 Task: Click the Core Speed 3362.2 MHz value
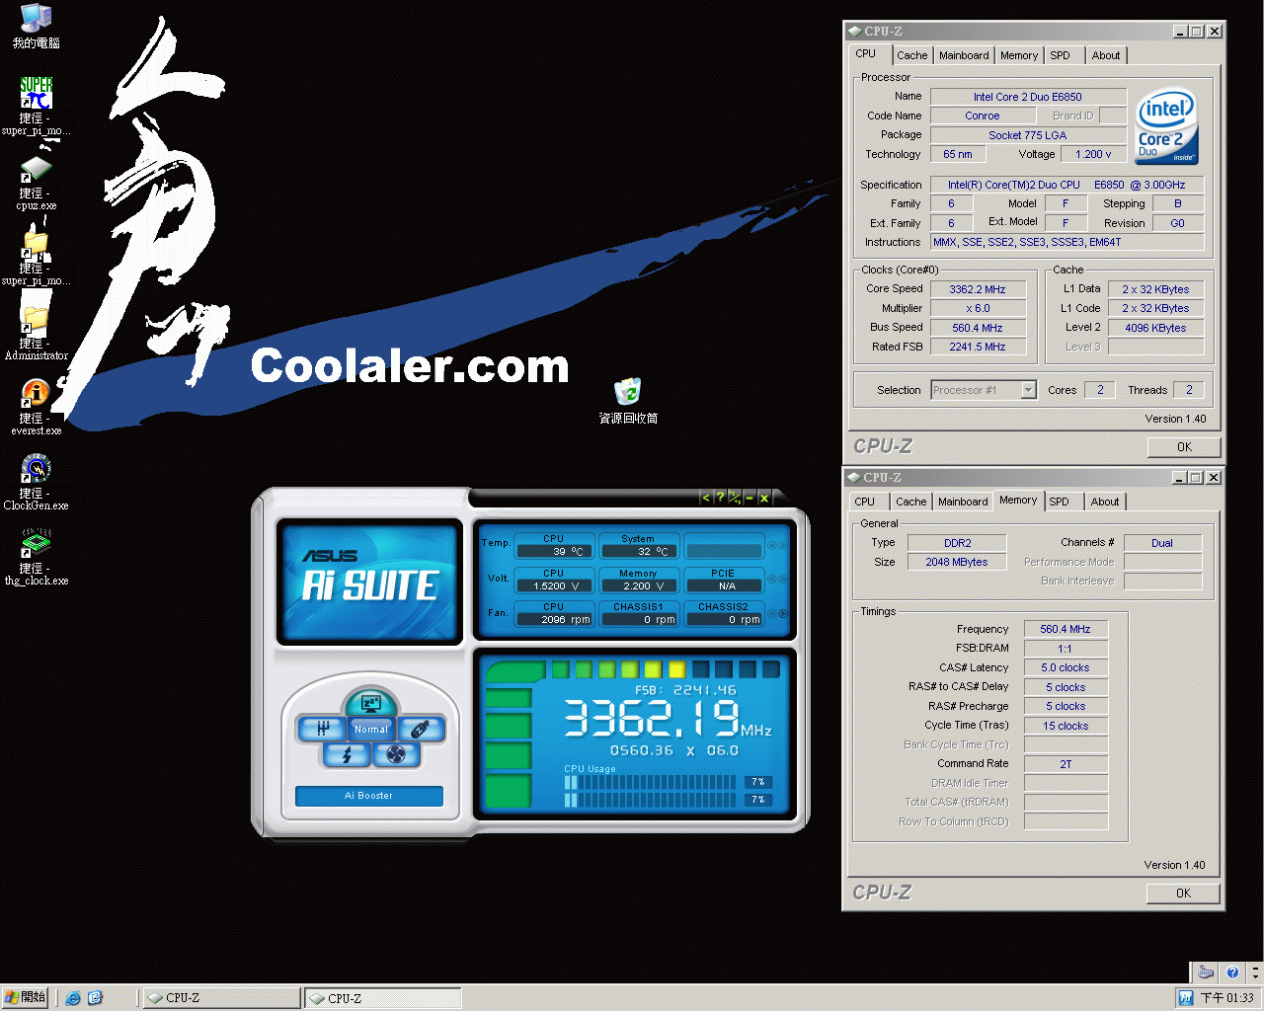(x=978, y=289)
